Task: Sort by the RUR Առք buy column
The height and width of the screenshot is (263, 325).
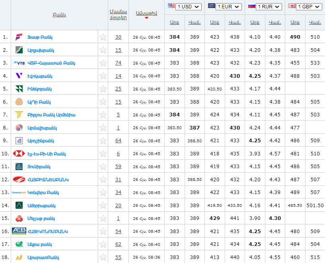Action: pos(255,22)
